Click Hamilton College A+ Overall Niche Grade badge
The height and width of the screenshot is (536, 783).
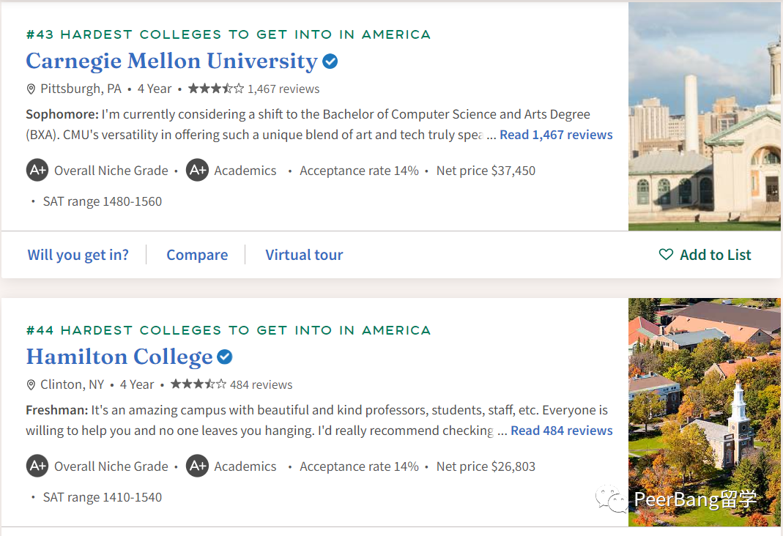coord(37,466)
